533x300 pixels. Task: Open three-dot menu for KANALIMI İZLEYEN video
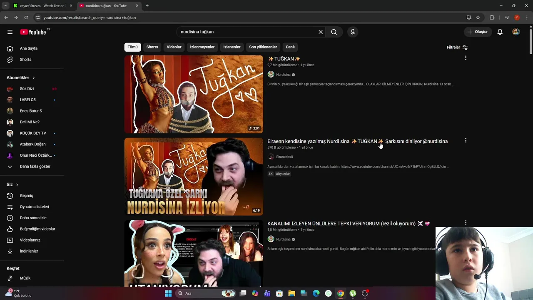466,222
